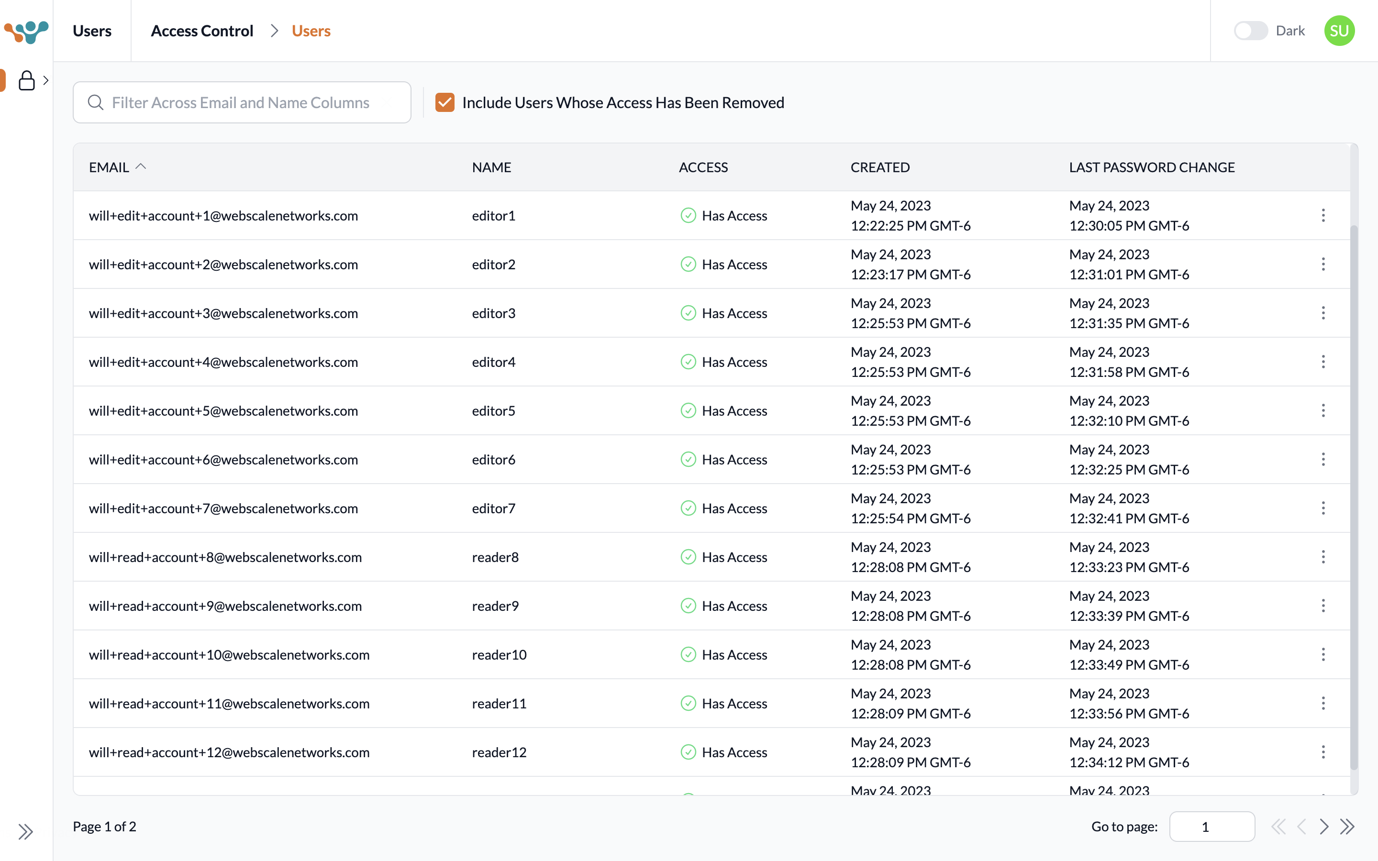This screenshot has width=1378, height=861.
Task: Click the Access Control breadcrumb
Action: [x=201, y=31]
